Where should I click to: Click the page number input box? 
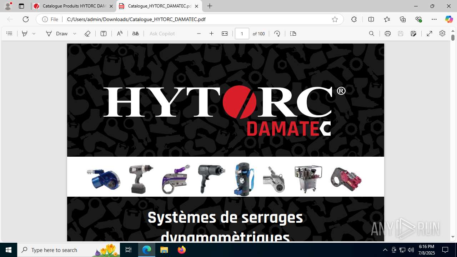click(242, 34)
